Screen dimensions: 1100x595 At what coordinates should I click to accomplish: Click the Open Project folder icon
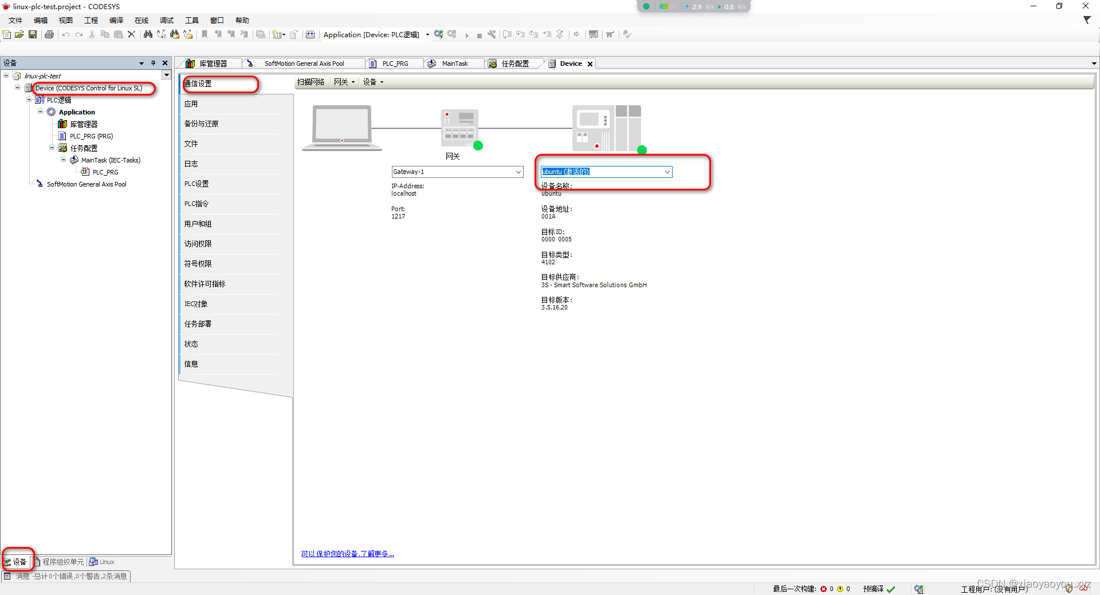pos(19,34)
